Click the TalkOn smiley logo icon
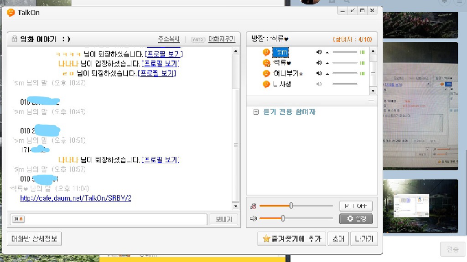The width and height of the screenshot is (467, 262). (11, 12)
